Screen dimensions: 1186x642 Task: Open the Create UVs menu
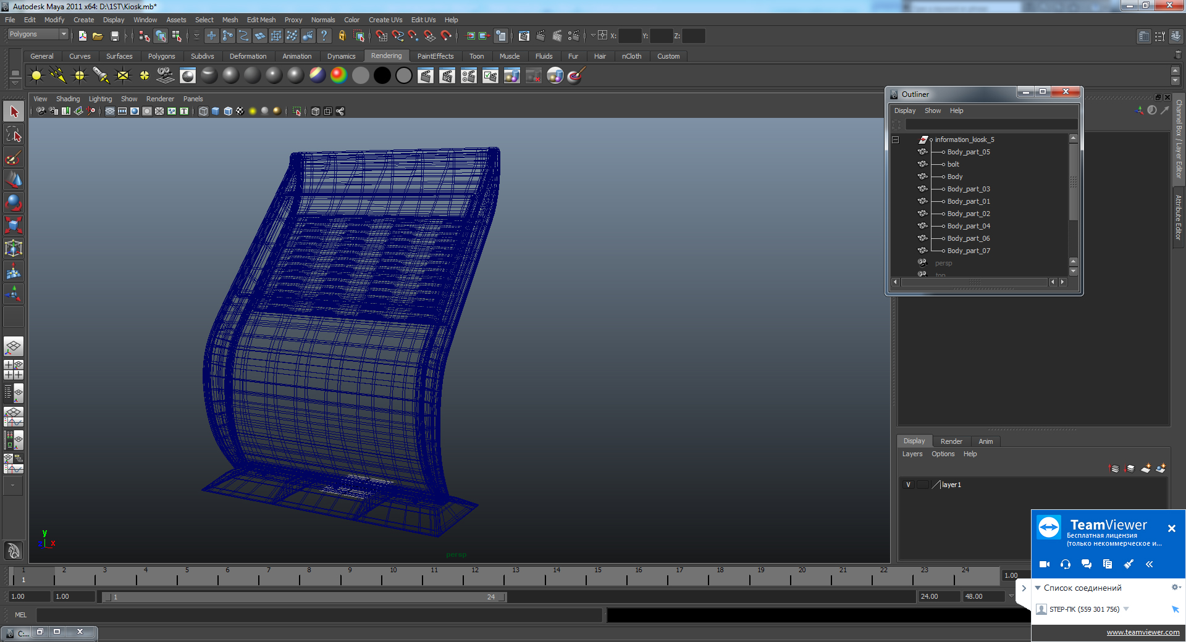pyautogui.click(x=385, y=20)
